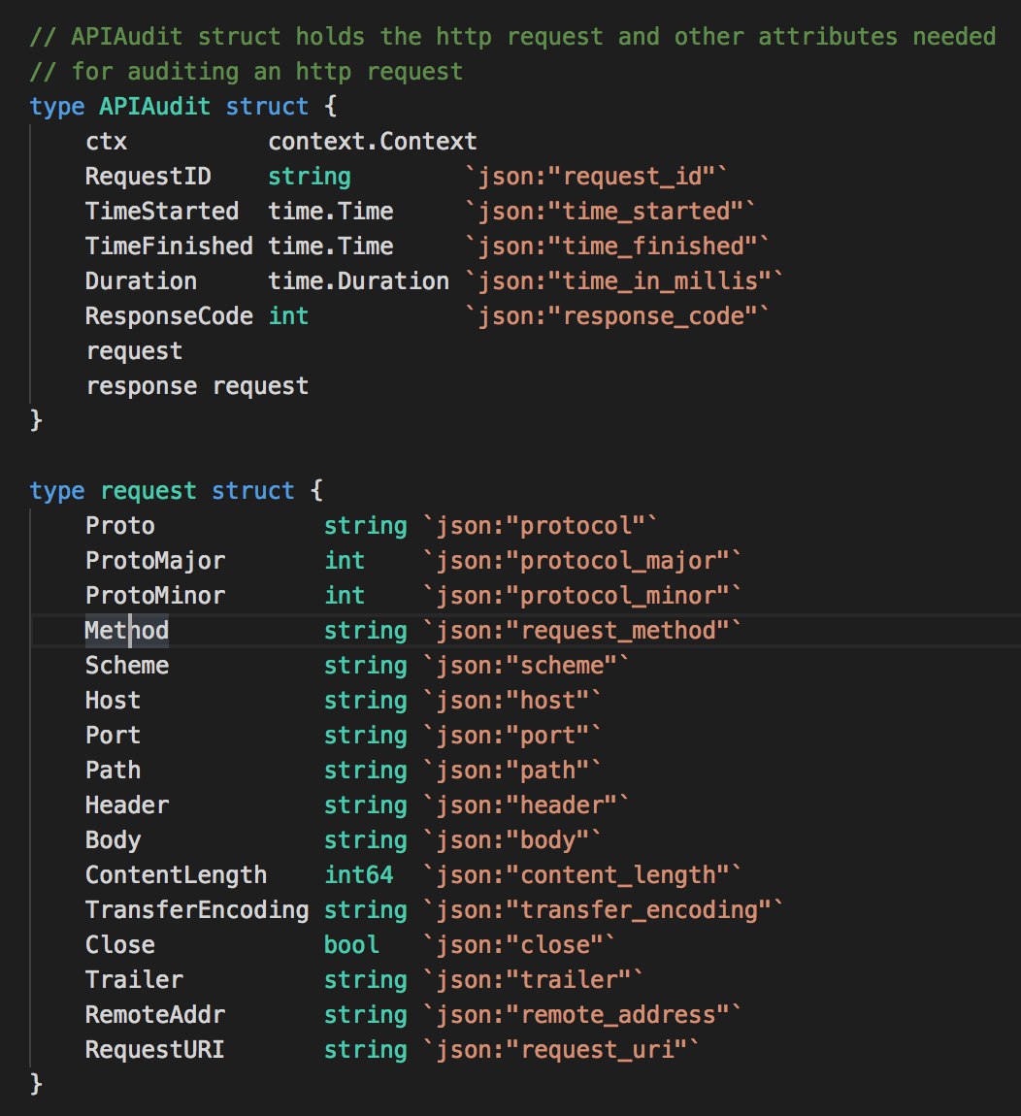Place cursor on the RequestURI field
Screen dimensions: 1021x1116
[x=154, y=1050]
